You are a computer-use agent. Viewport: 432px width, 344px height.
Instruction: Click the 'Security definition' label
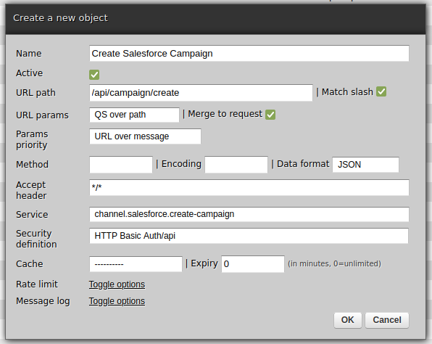click(36, 239)
